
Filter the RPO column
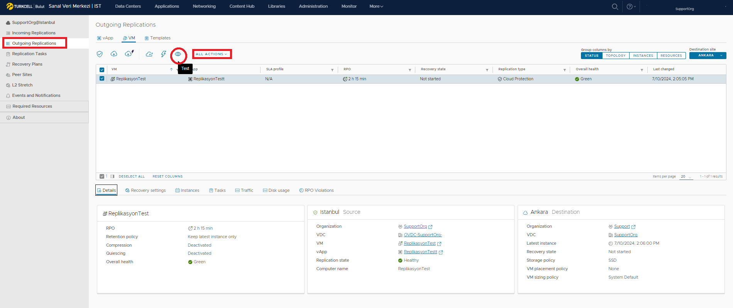click(x=410, y=70)
